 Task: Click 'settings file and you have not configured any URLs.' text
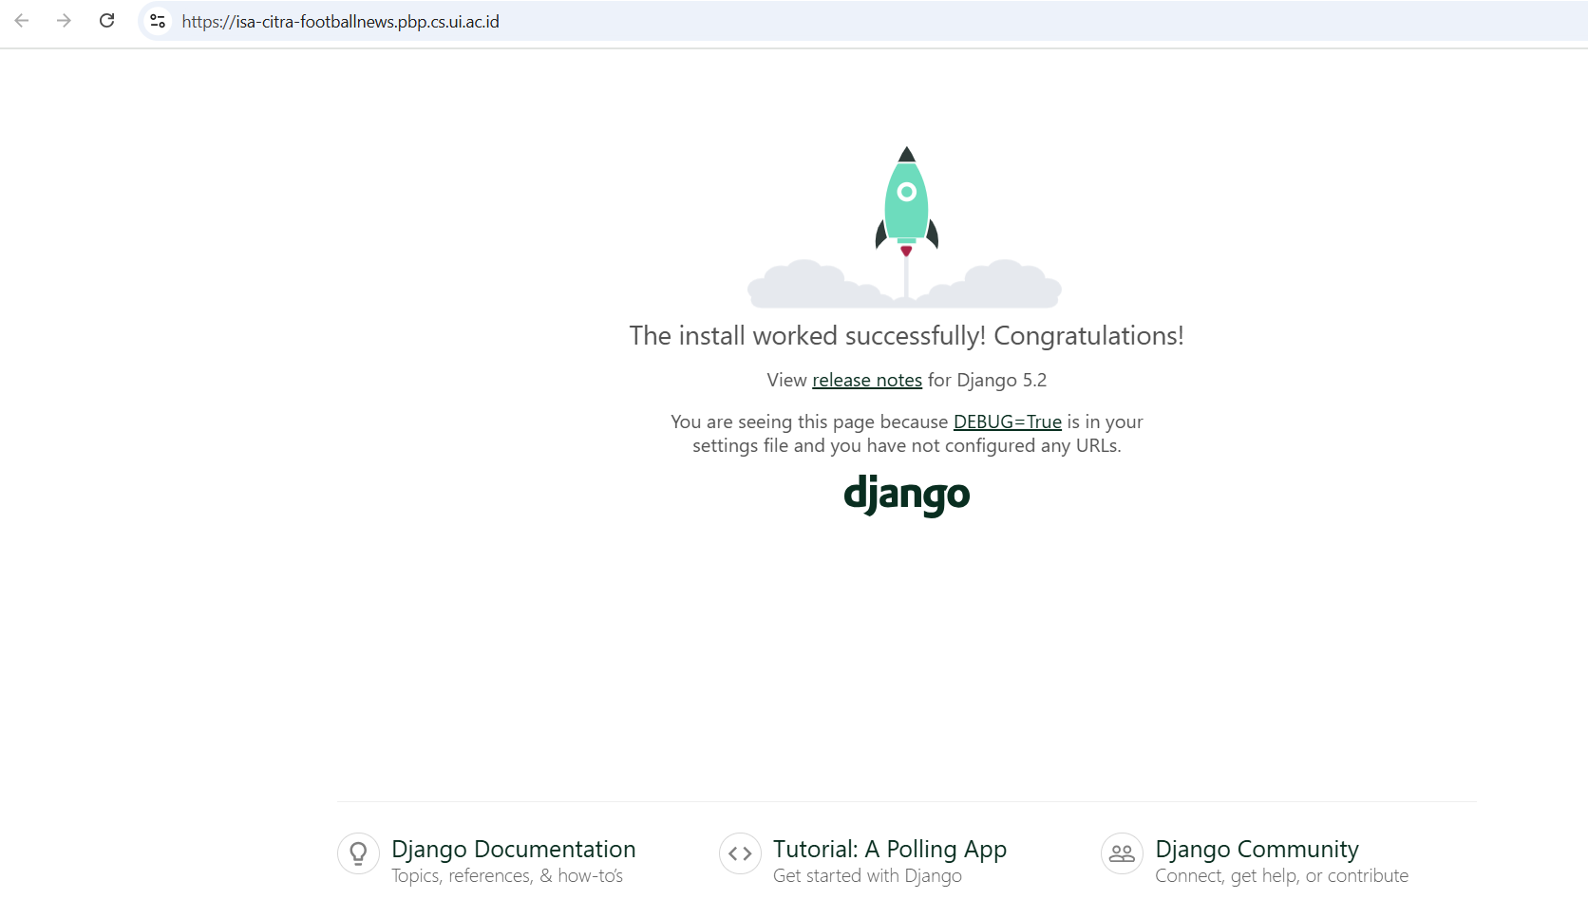coord(906,446)
